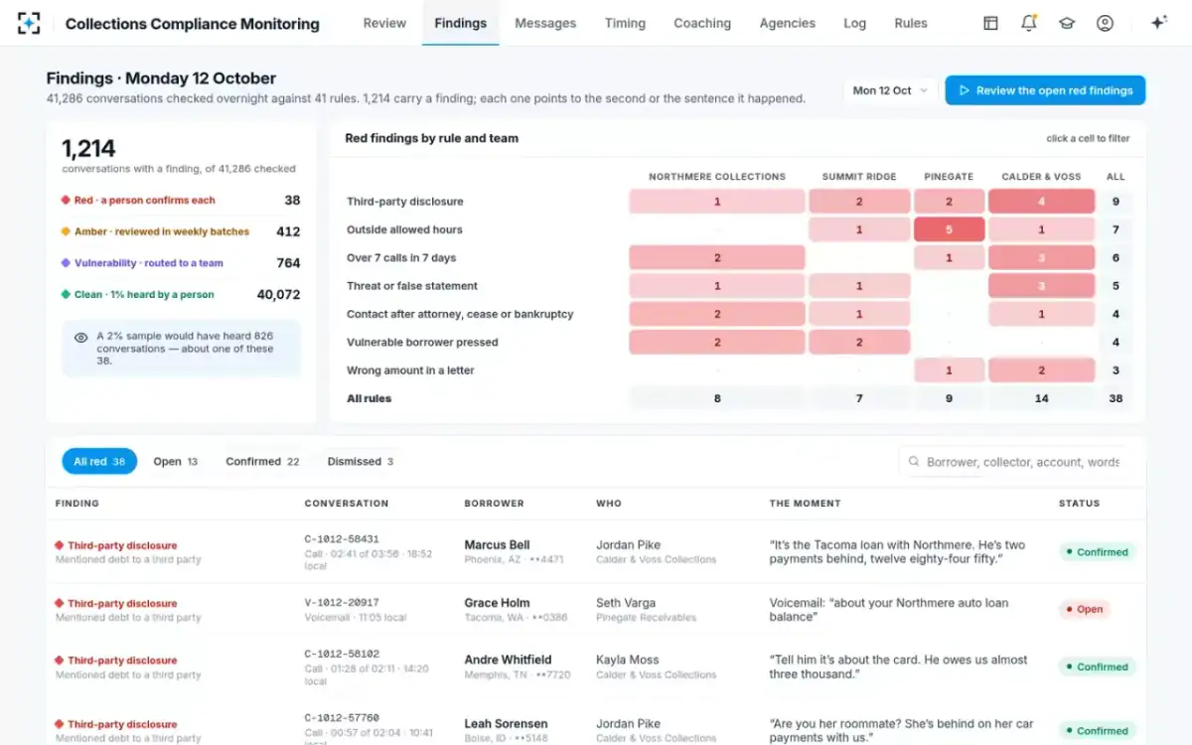
Task: Click the Confirmed status badge for Marcus Bell
Action: 1097,552
